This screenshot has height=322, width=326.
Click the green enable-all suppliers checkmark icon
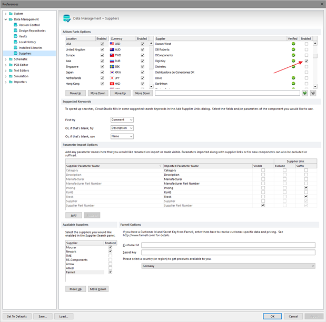304,93
